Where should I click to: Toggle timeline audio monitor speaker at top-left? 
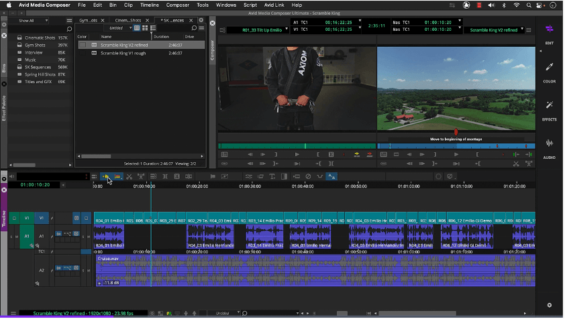11,177
